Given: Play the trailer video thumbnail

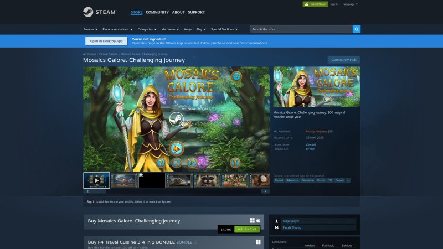Looking at the screenshot, I should point(97,180).
